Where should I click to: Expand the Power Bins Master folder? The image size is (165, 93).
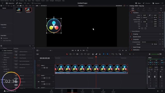[x=1, y=27]
